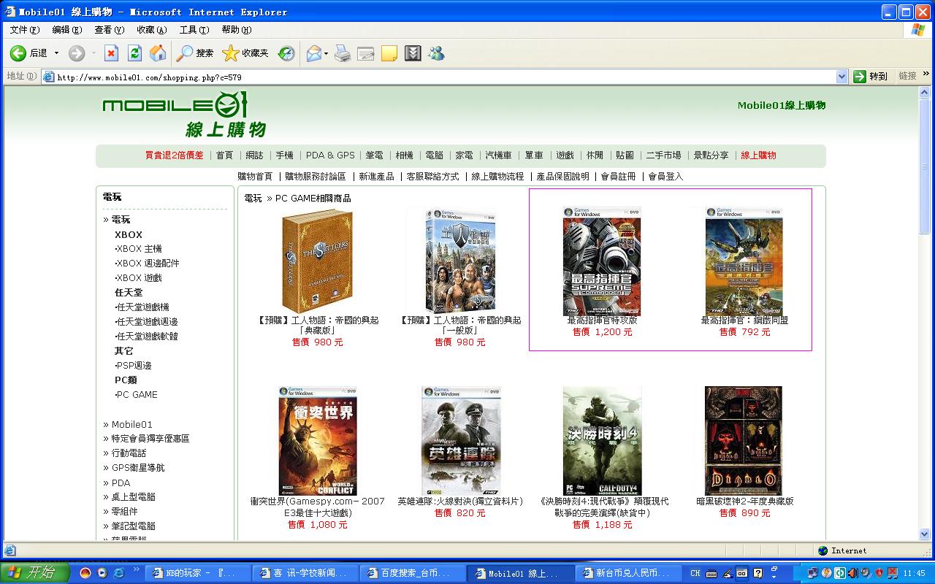Select XBOX 主機 in the sidebar
The width and height of the screenshot is (935, 584).
139,249
